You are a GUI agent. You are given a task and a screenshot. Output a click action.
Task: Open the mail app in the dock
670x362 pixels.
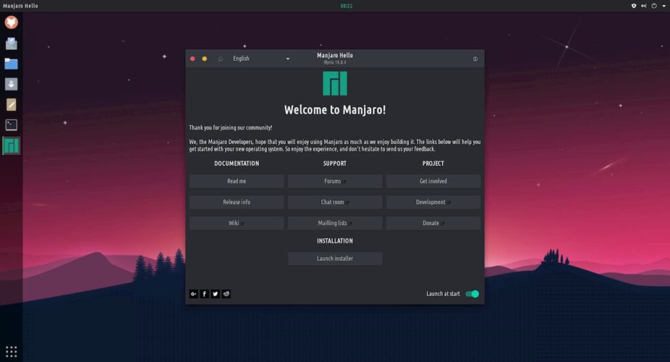click(11, 43)
